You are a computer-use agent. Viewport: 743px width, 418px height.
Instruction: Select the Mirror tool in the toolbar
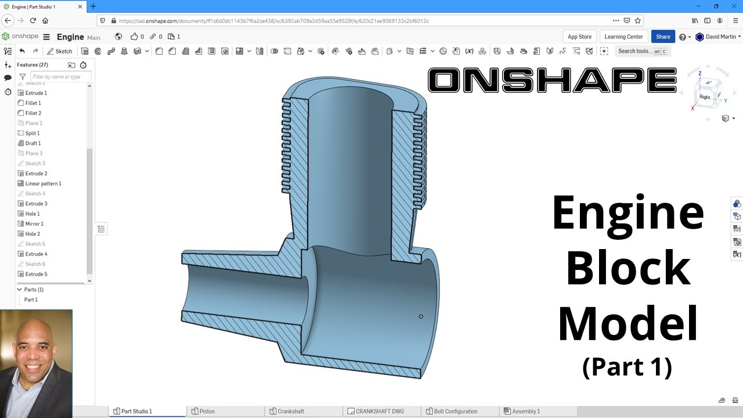259,51
